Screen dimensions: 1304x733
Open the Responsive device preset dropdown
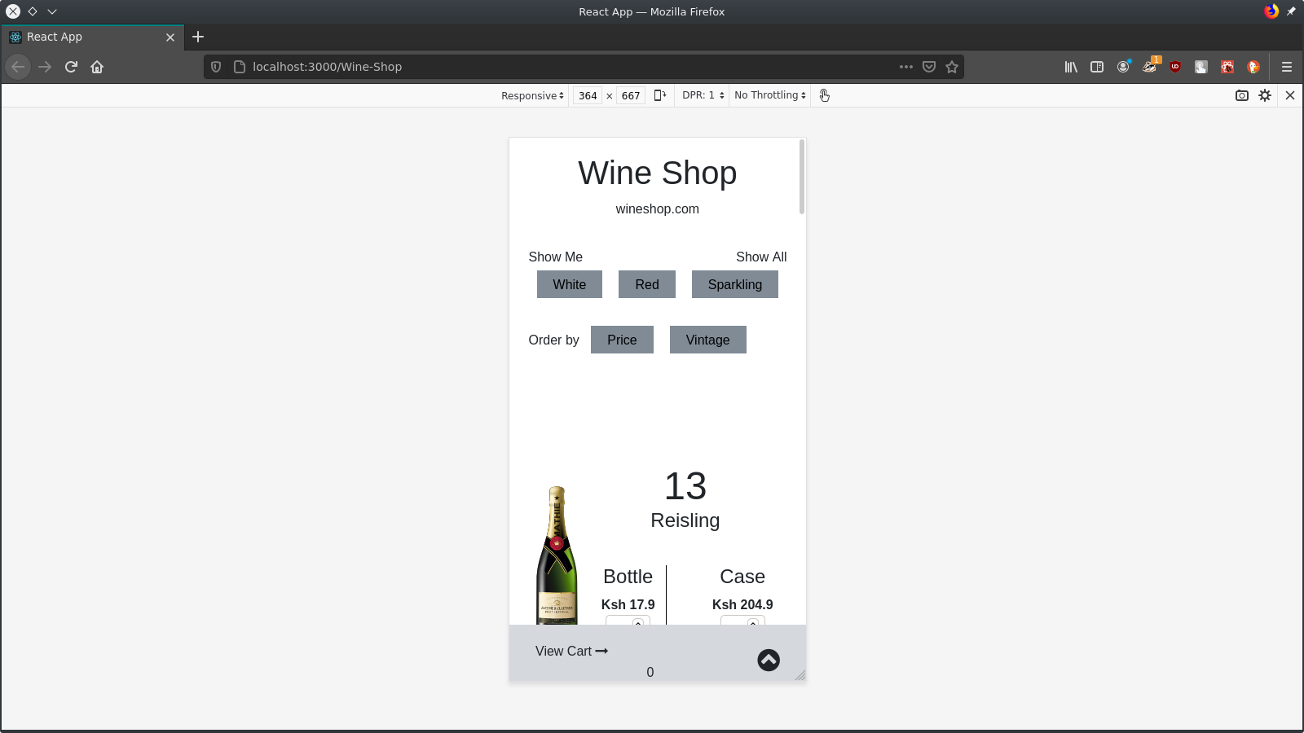531,95
